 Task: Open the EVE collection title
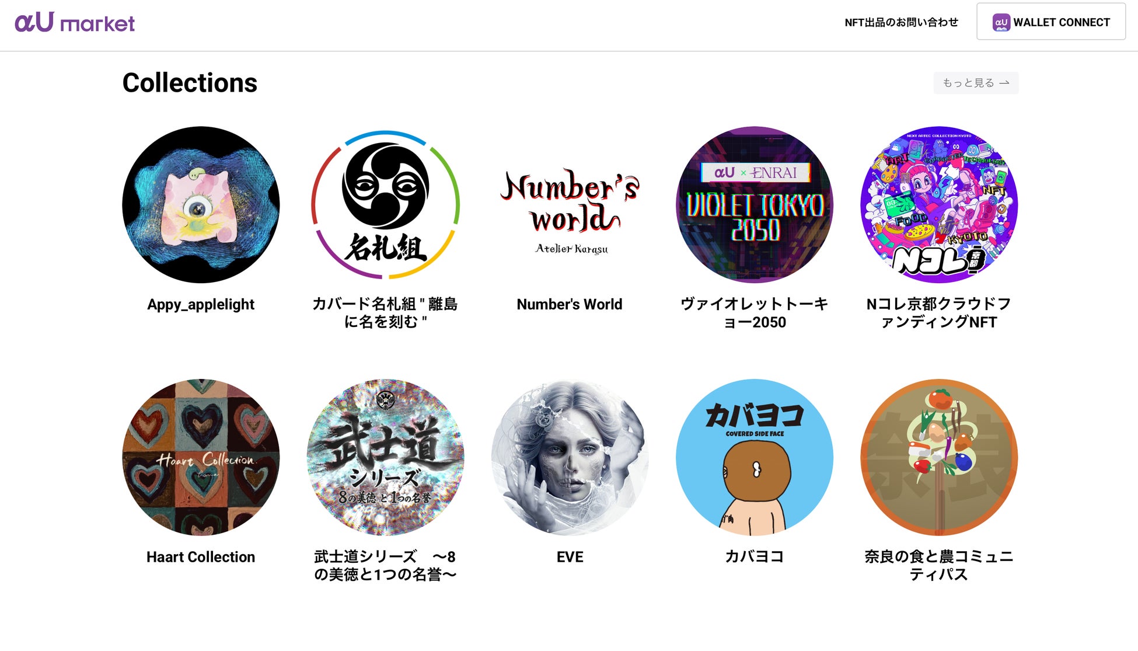tap(570, 557)
